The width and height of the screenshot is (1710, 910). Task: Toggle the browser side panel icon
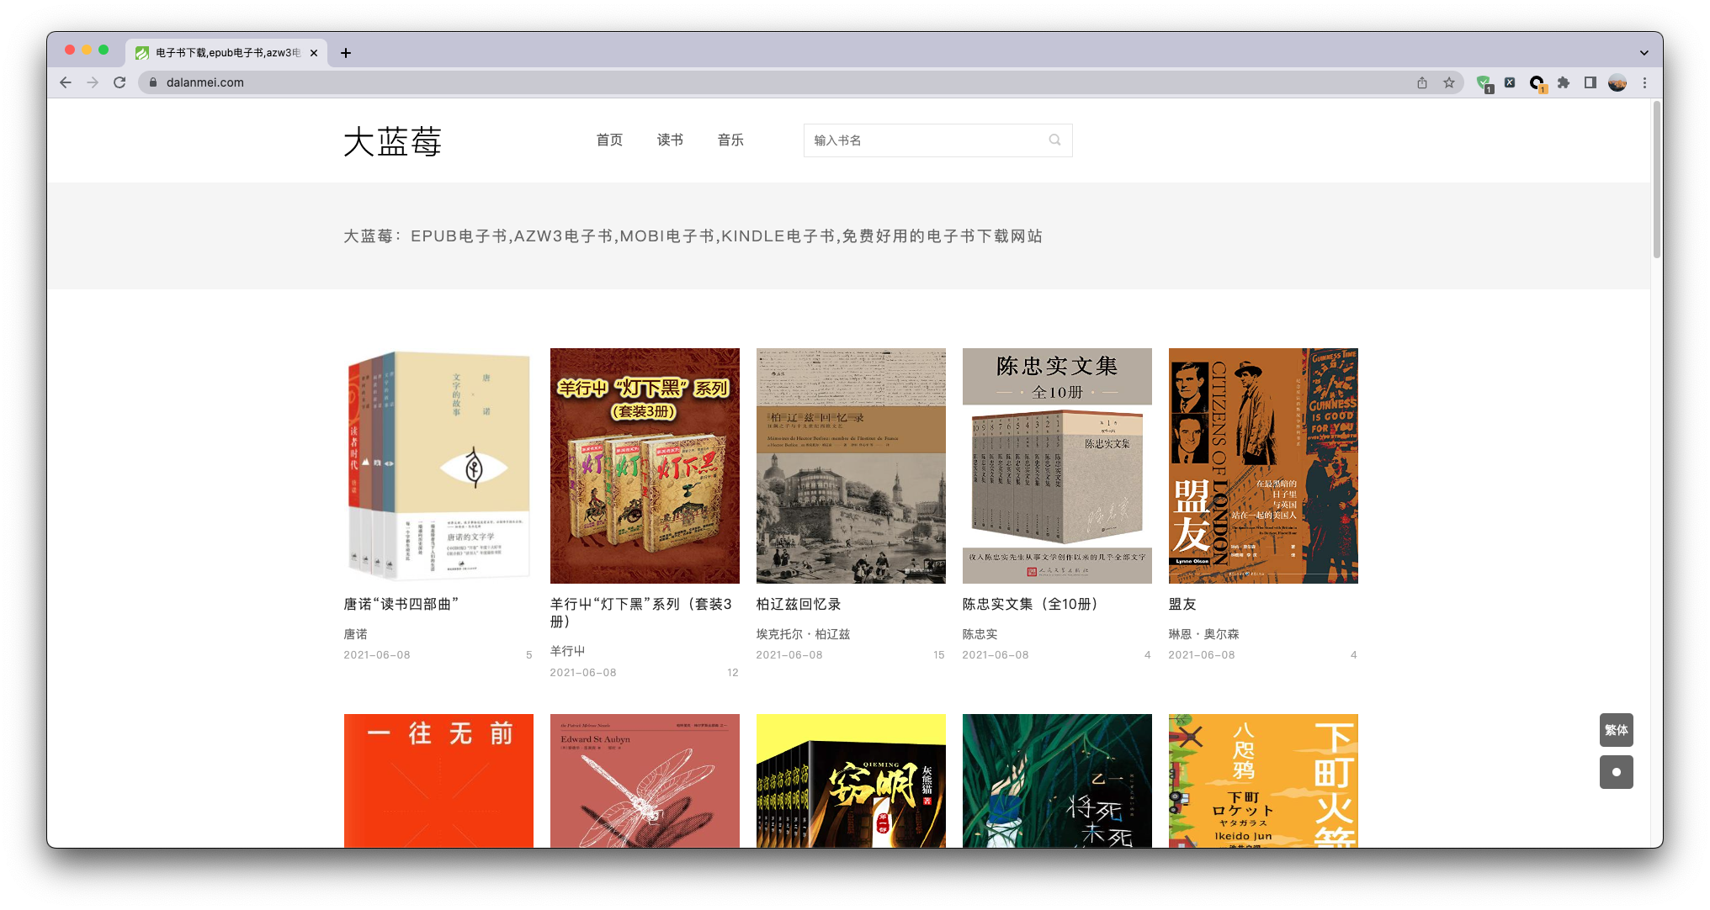[1591, 82]
